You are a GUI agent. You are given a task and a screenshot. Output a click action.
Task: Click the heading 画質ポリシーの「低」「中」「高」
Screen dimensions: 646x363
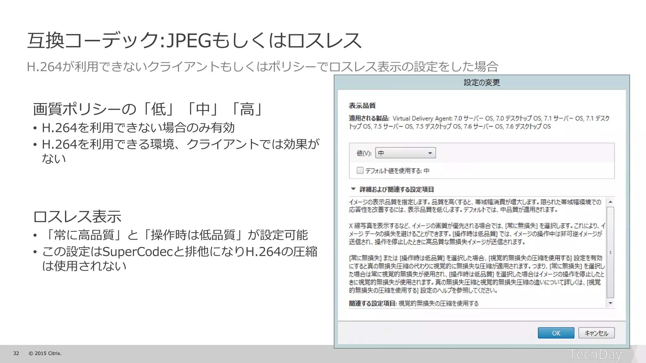[148, 109]
